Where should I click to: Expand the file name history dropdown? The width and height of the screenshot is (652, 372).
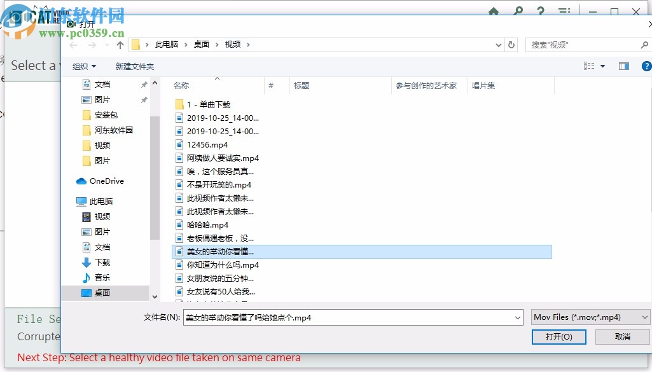[x=518, y=317]
